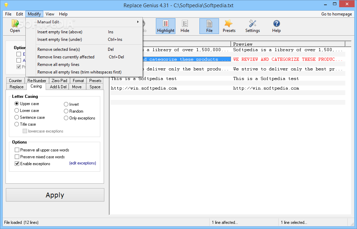Image resolution: width=357 pixels, height=229 pixels.
Task: Open the Edit menu
Action: coord(19,14)
